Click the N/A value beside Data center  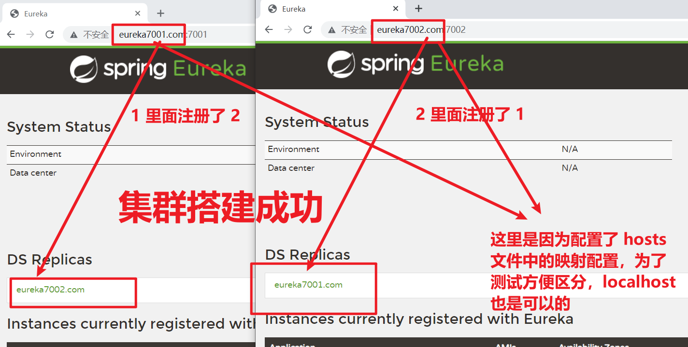click(570, 168)
